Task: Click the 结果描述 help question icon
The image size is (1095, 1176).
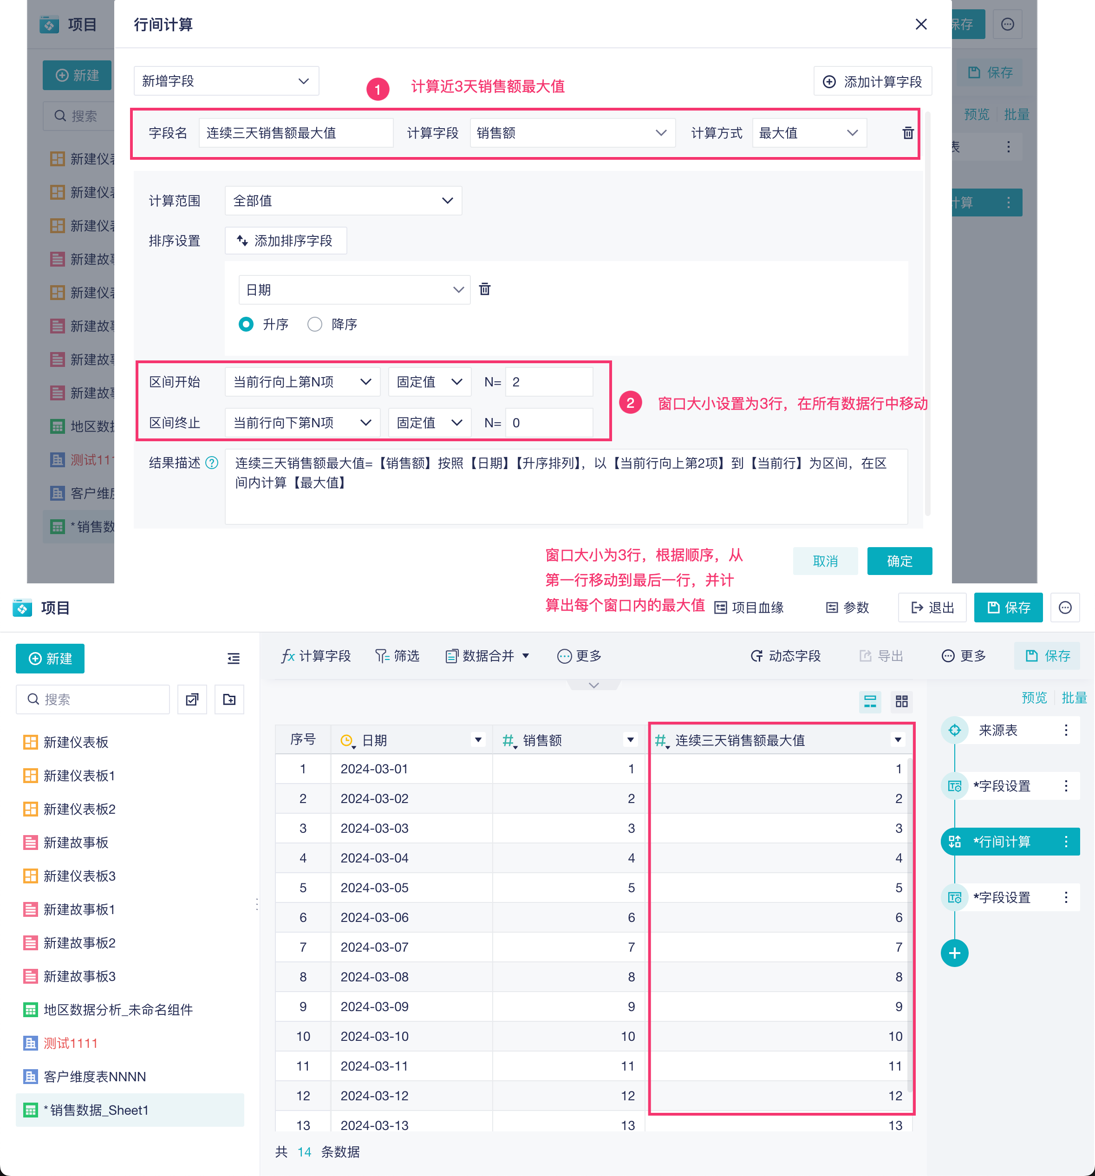Action: (x=212, y=463)
